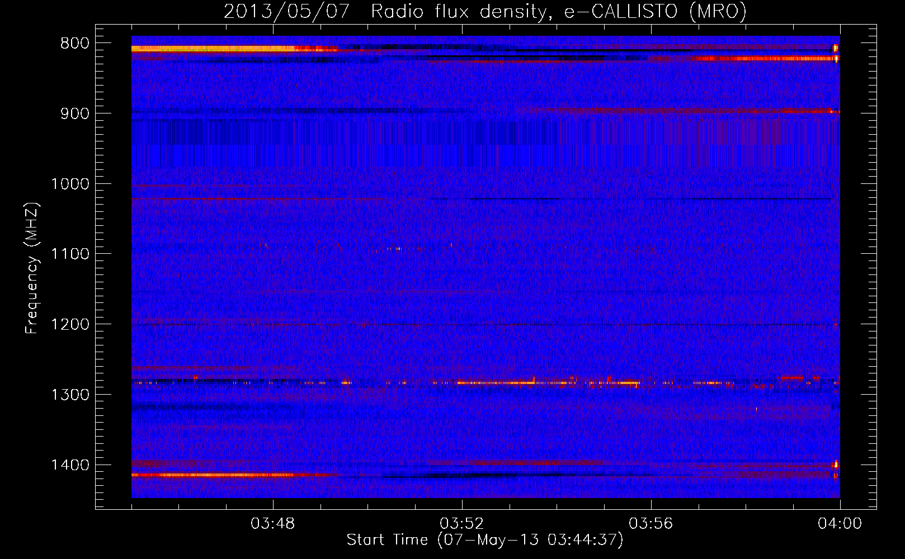Click the 03:56 time tick label
Screen dimensions: 905x559
[651, 524]
